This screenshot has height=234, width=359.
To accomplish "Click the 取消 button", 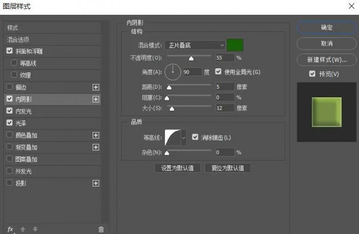I will tap(326, 43).
